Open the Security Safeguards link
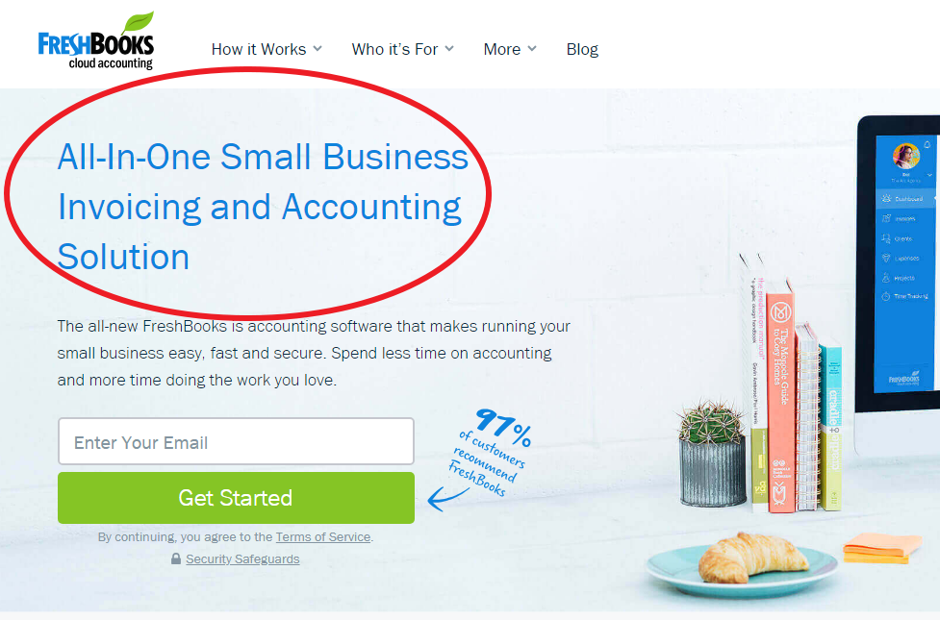 242,558
